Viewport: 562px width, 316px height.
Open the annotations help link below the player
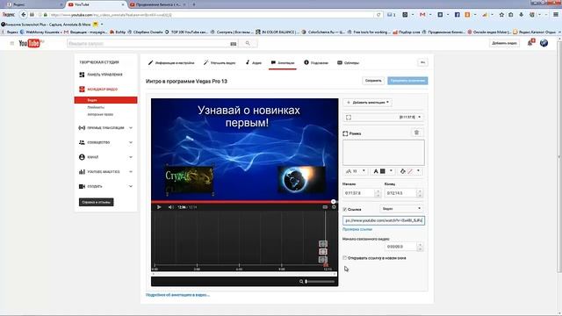(x=177, y=295)
